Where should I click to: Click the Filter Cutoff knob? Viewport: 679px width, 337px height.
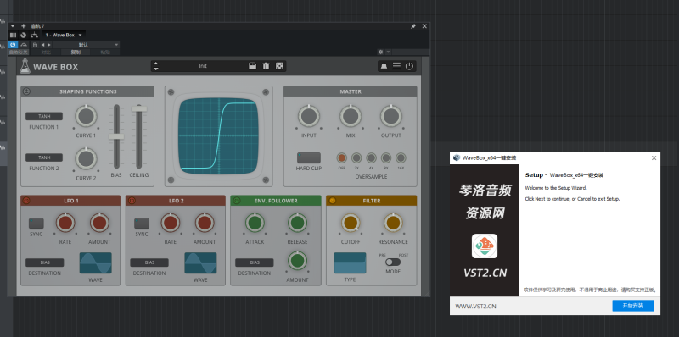(351, 223)
